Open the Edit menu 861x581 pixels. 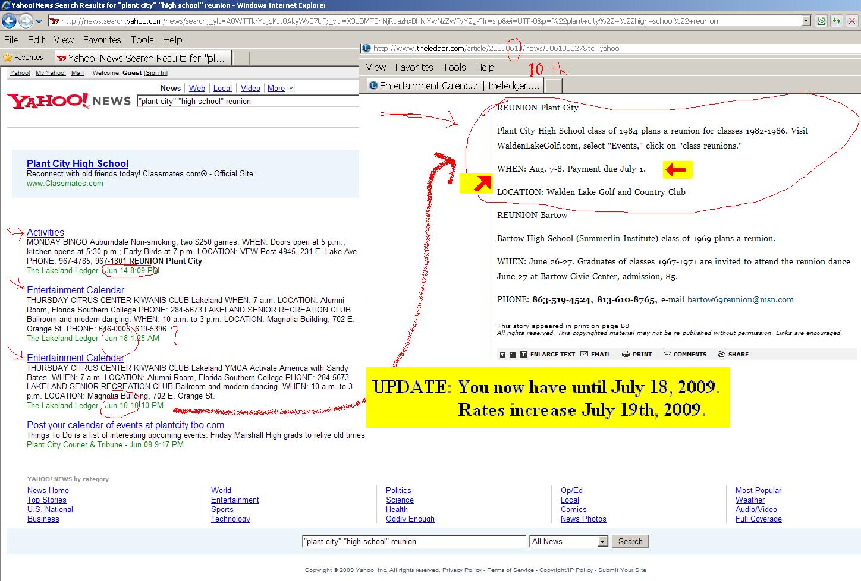36,40
